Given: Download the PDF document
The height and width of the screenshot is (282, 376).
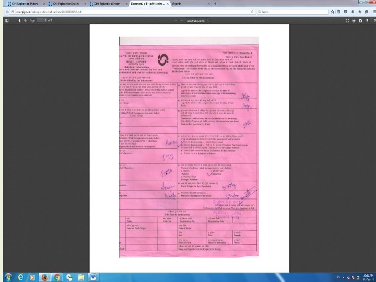Looking at the screenshot, I should click(360, 20).
